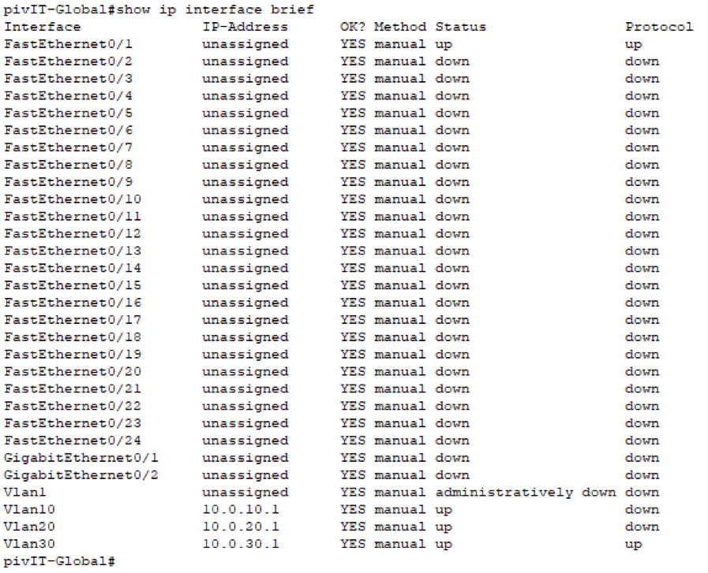The width and height of the screenshot is (708, 573).
Task: Click the "administratively down" status text
Action: click(x=525, y=493)
